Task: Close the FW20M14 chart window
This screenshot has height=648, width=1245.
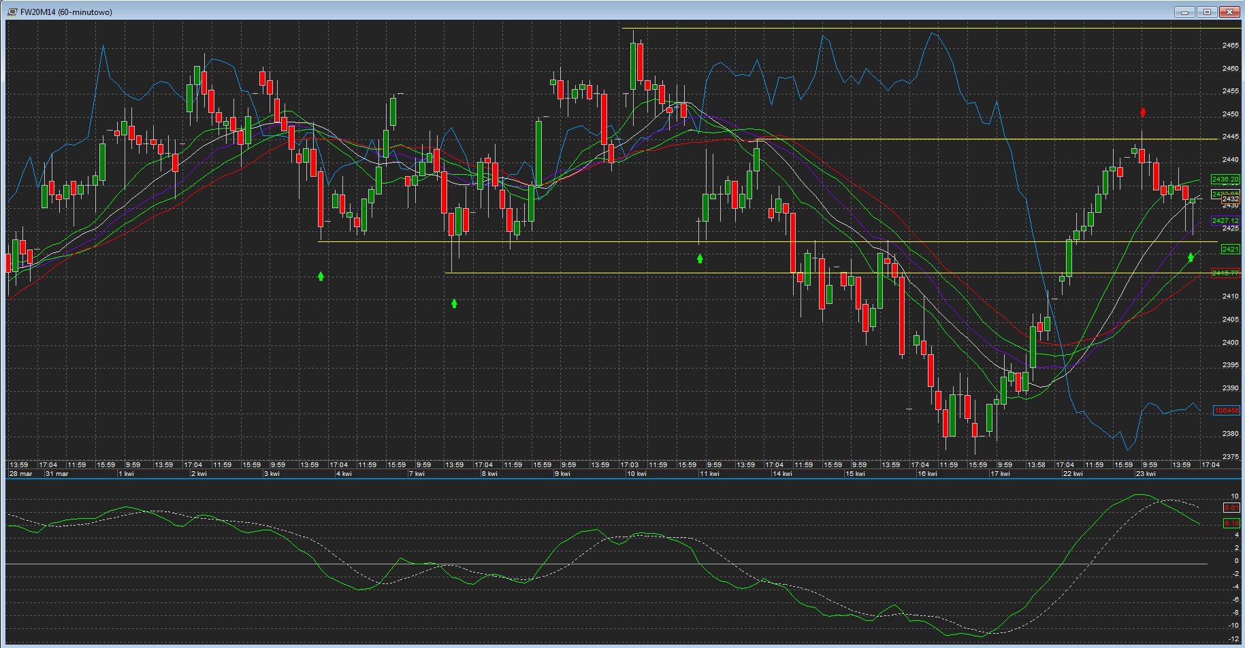Action: (1229, 12)
